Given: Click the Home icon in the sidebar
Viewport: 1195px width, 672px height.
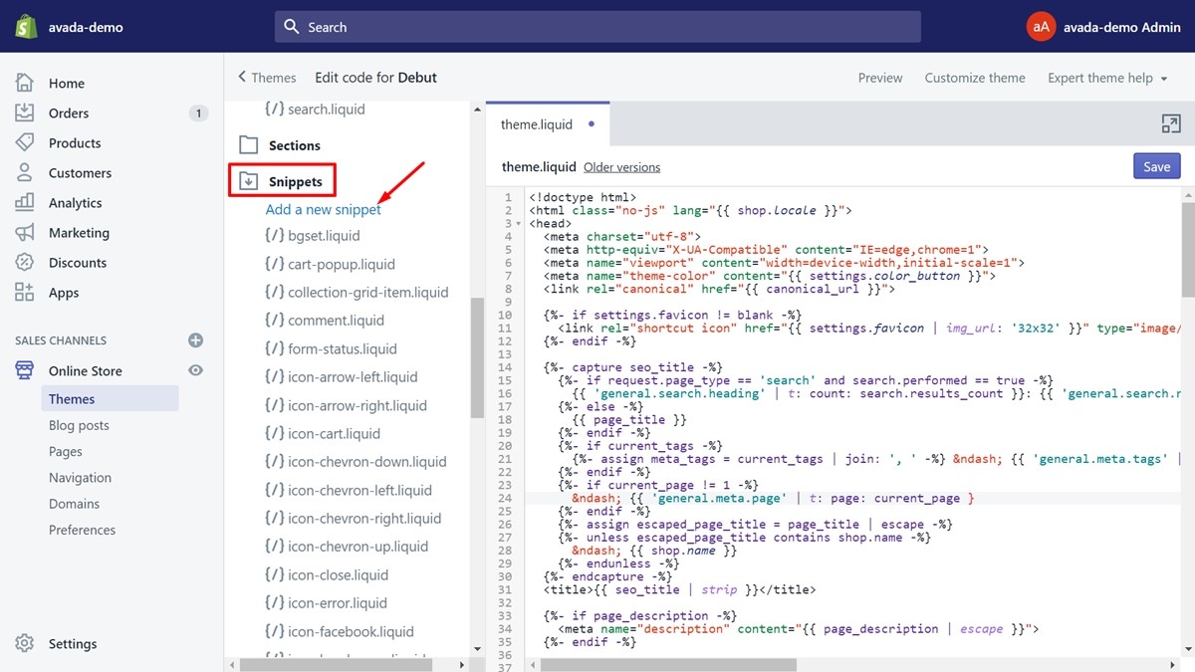Looking at the screenshot, I should [25, 84].
